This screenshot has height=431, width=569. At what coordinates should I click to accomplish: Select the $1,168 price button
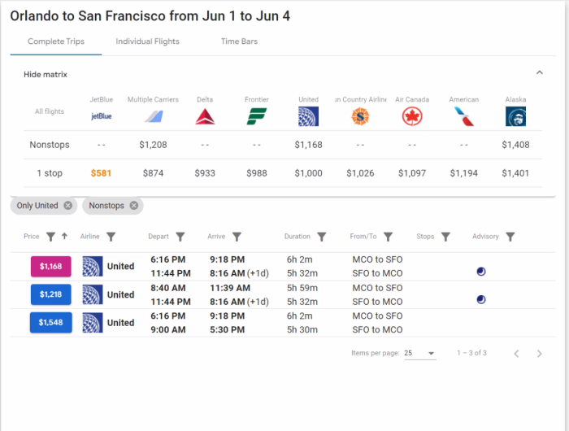(x=50, y=266)
